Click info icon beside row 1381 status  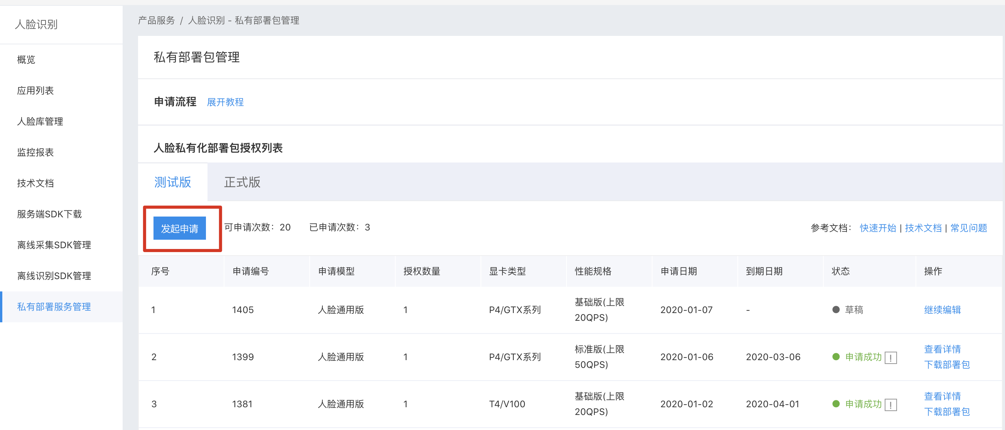[891, 405]
